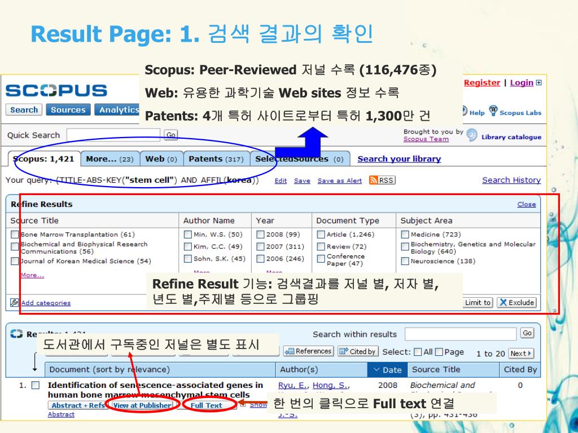Viewport: 578px width, 433px height.
Task: Click Abstract + Refs button
Action: click(x=77, y=405)
